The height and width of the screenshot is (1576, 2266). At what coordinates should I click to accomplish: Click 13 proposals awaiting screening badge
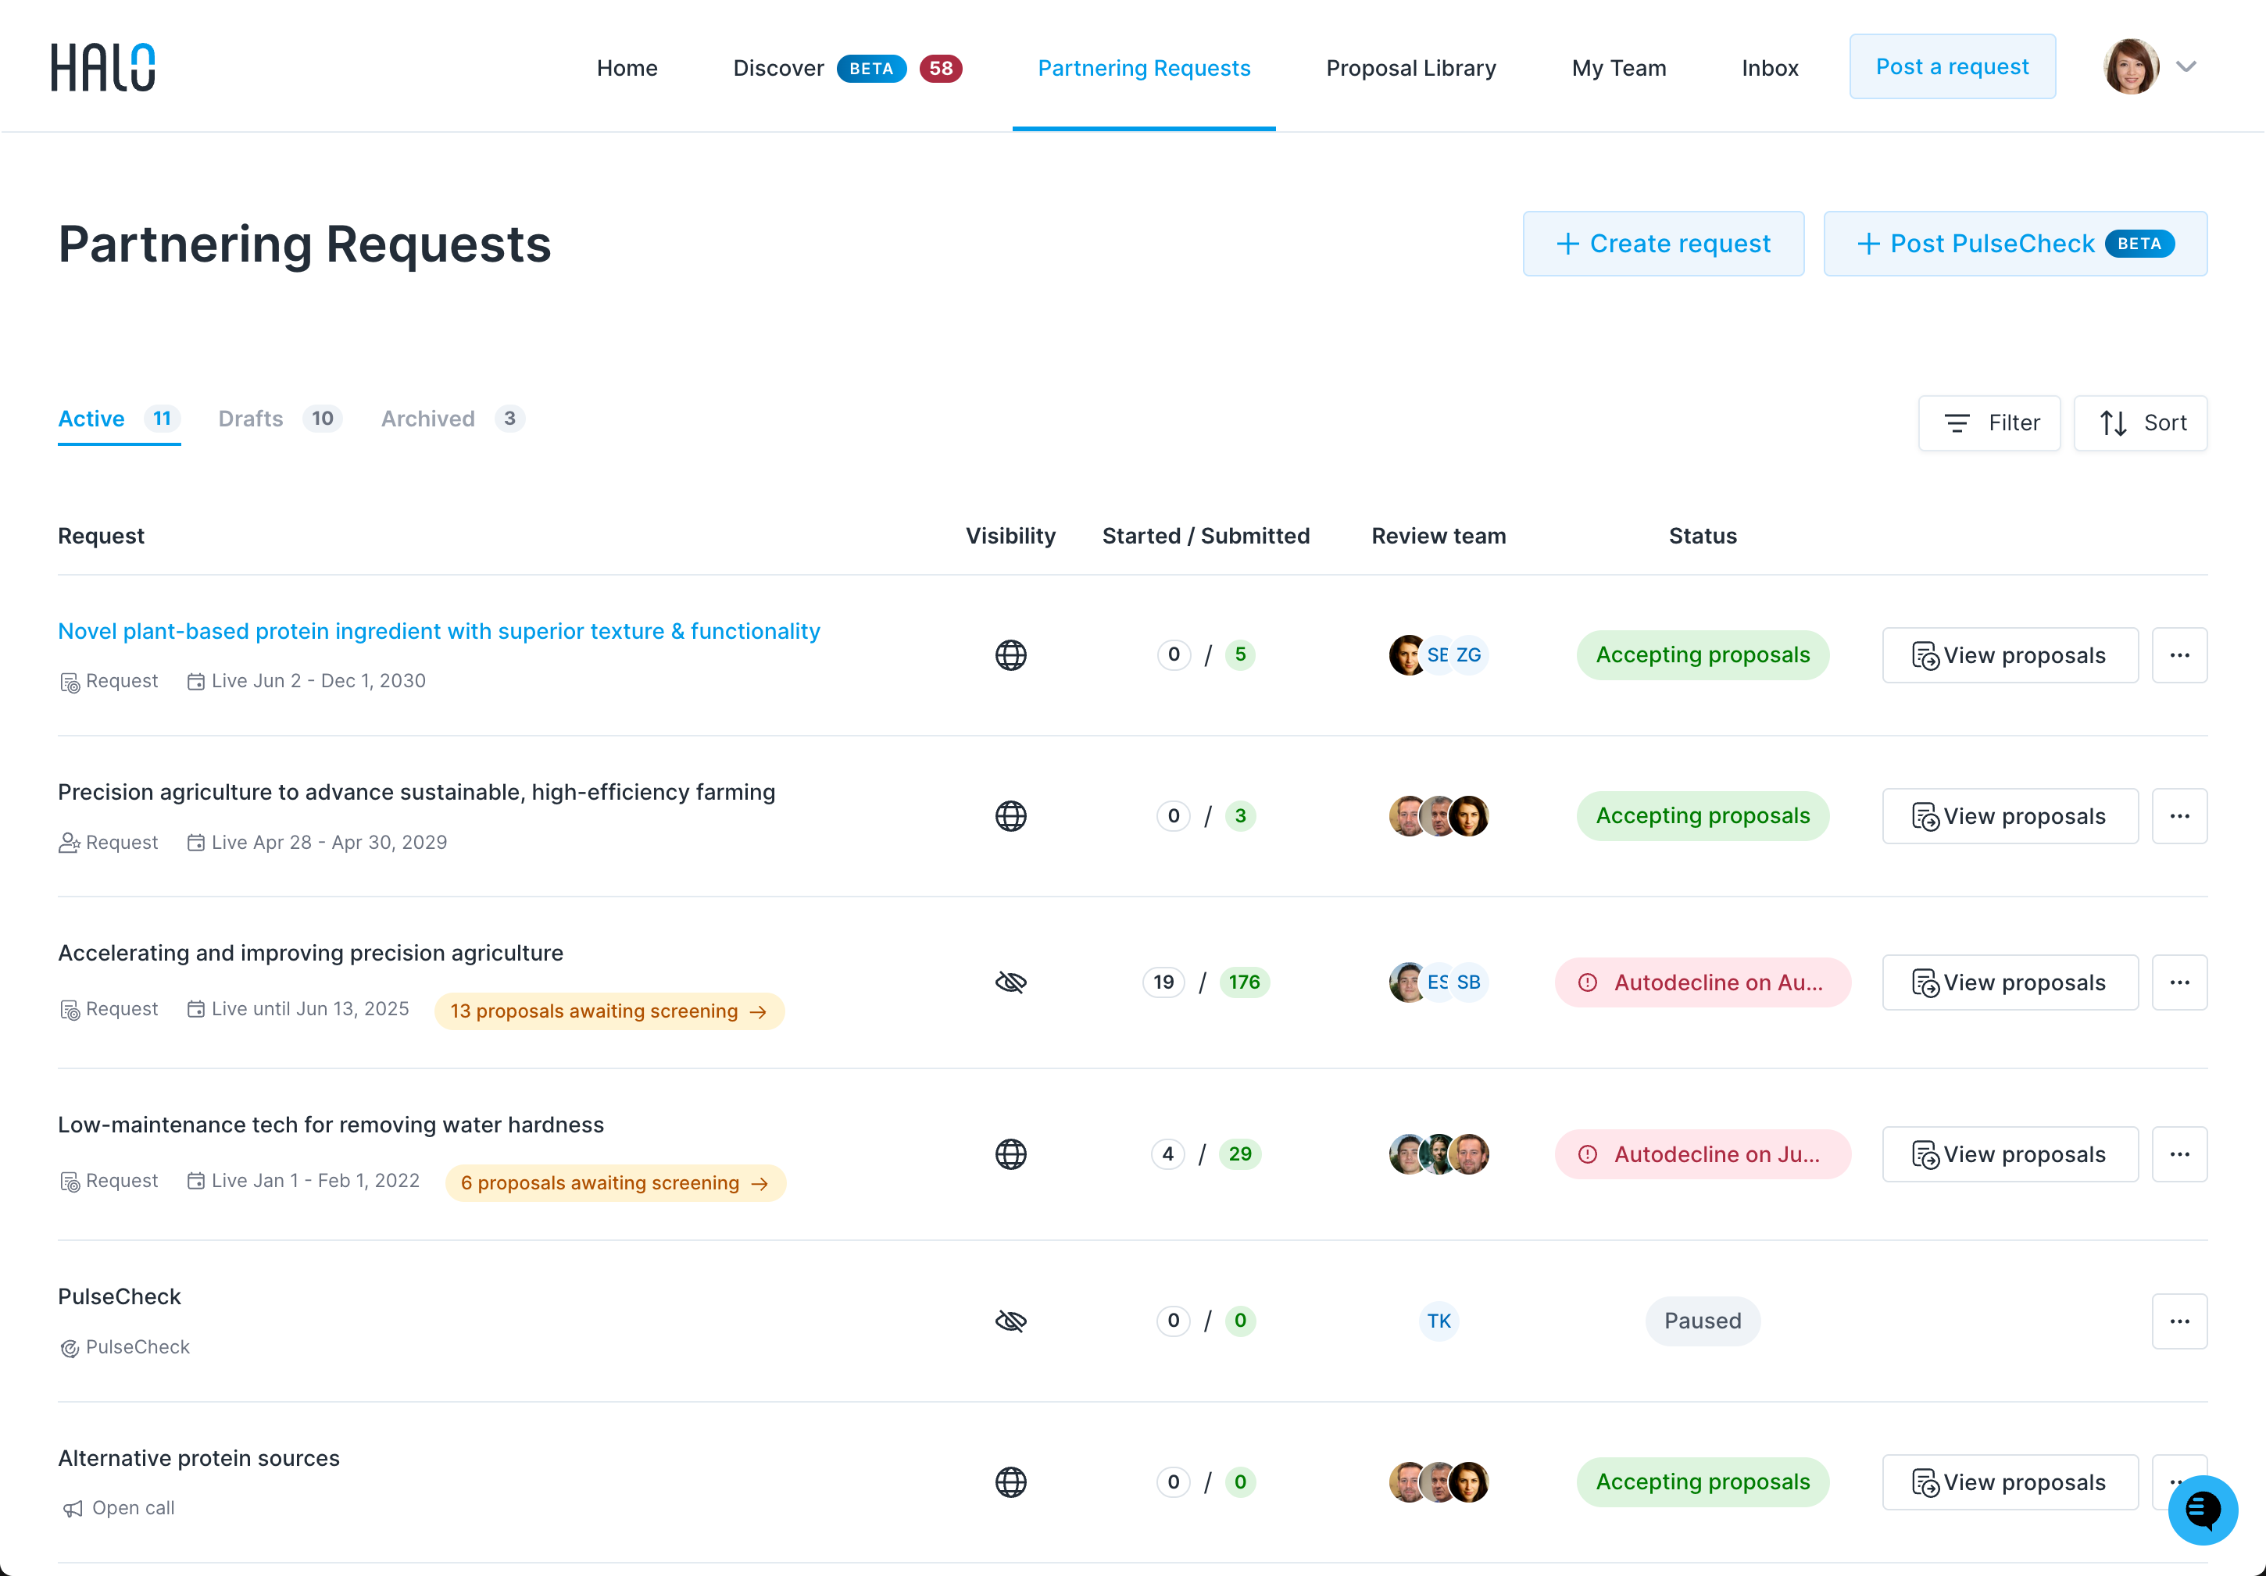pos(609,1011)
